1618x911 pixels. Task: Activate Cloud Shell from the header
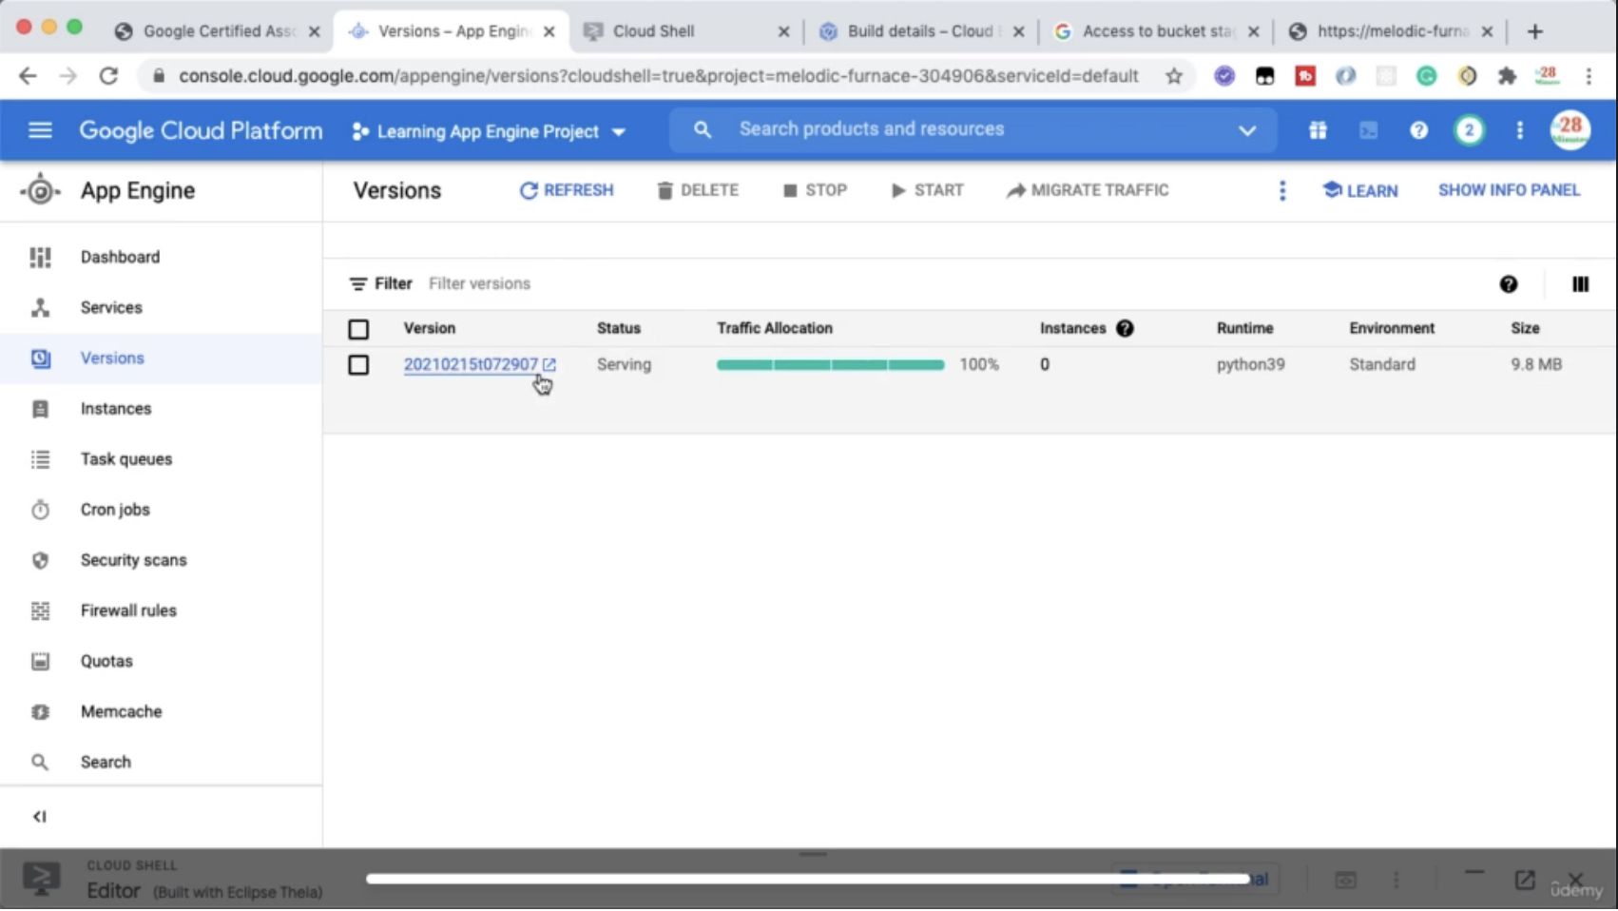point(1368,130)
